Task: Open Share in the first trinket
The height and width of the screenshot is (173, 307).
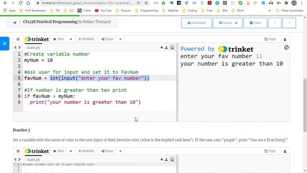Action: click(x=107, y=39)
